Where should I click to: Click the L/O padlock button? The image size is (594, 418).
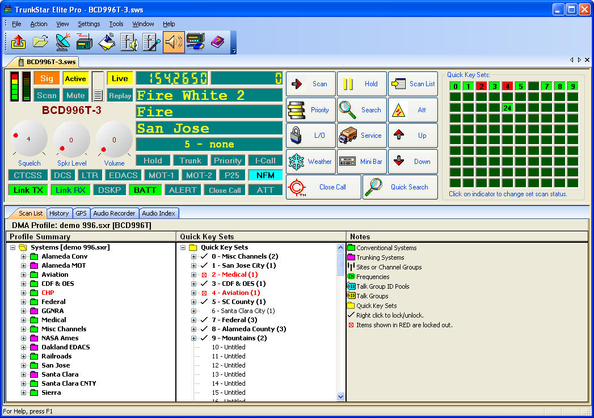pos(311,135)
